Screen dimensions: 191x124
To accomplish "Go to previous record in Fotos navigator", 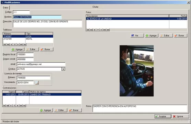I will (x=94, y=30).
